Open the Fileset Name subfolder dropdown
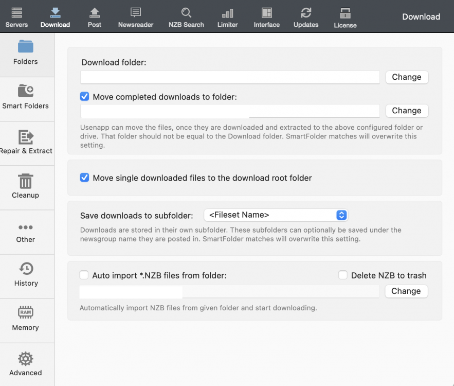 point(276,215)
